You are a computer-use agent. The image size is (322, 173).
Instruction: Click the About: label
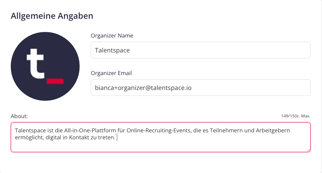[19, 116]
